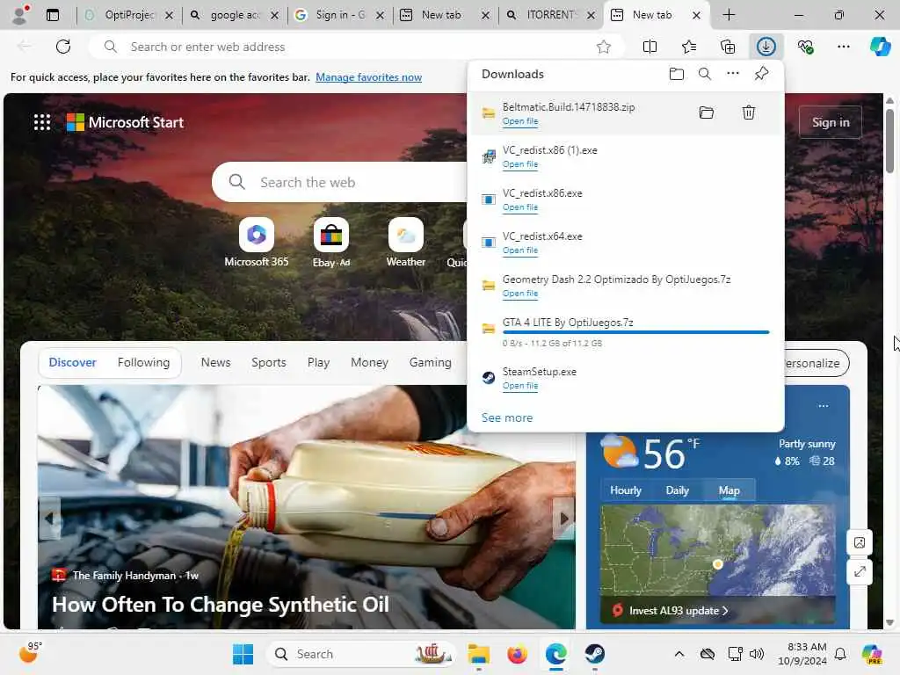Open Microsoft Start app launcher grid
The height and width of the screenshot is (675, 900).
tap(42, 122)
